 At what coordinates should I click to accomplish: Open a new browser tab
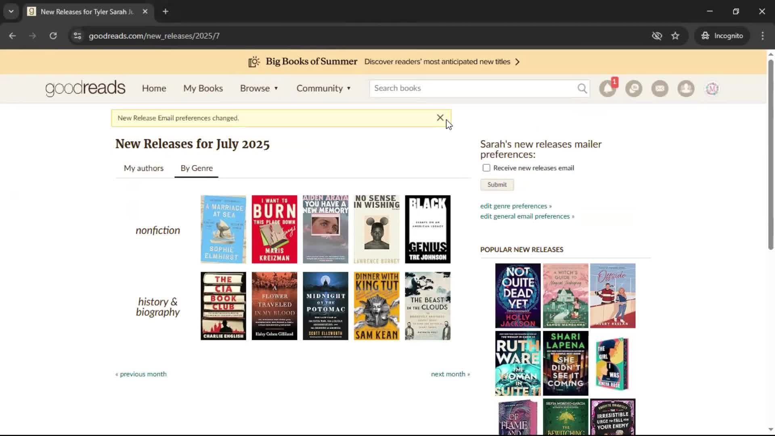pos(165,11)
